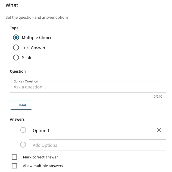Click the radio circle beside Option 1
Image resolution: width=172 pixels, height=172 pixels.
23,130
